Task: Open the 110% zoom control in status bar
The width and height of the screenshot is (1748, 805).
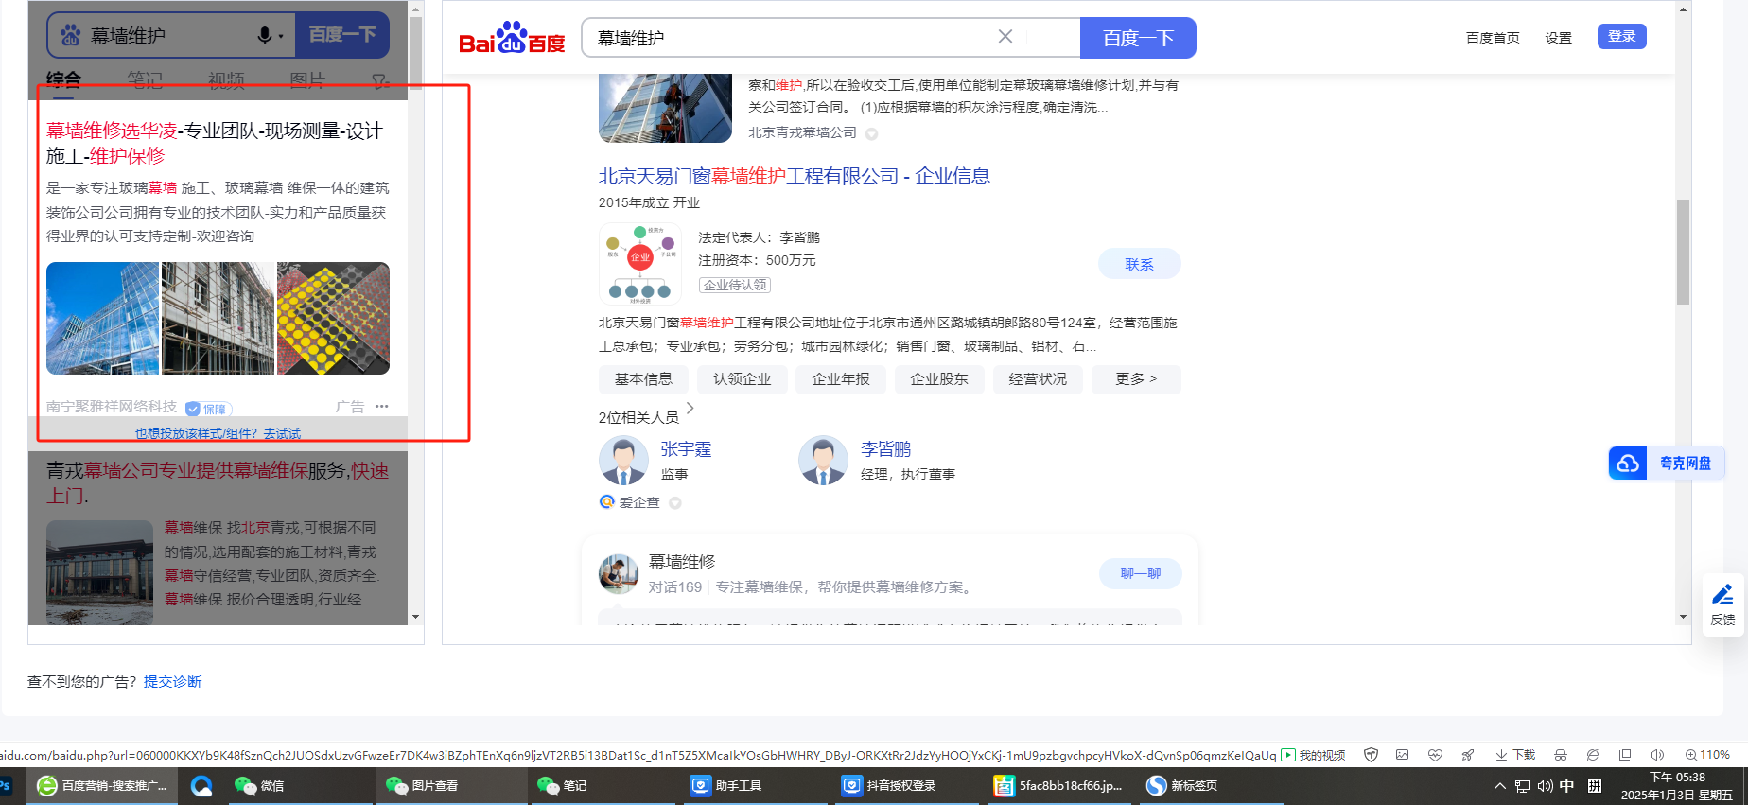Action: point(1707,755)
